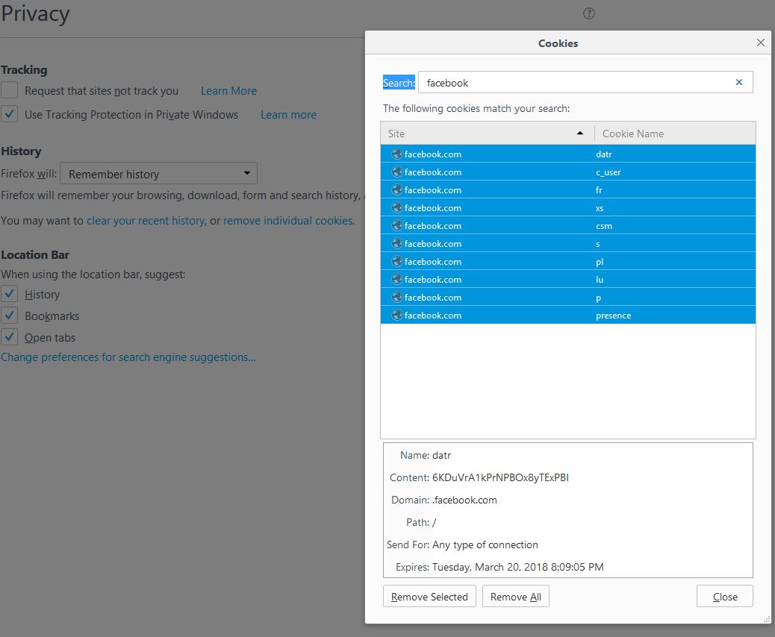Select the cookie named fr
The width and height of the screenshot is (775, 637).
coord(568,189)
